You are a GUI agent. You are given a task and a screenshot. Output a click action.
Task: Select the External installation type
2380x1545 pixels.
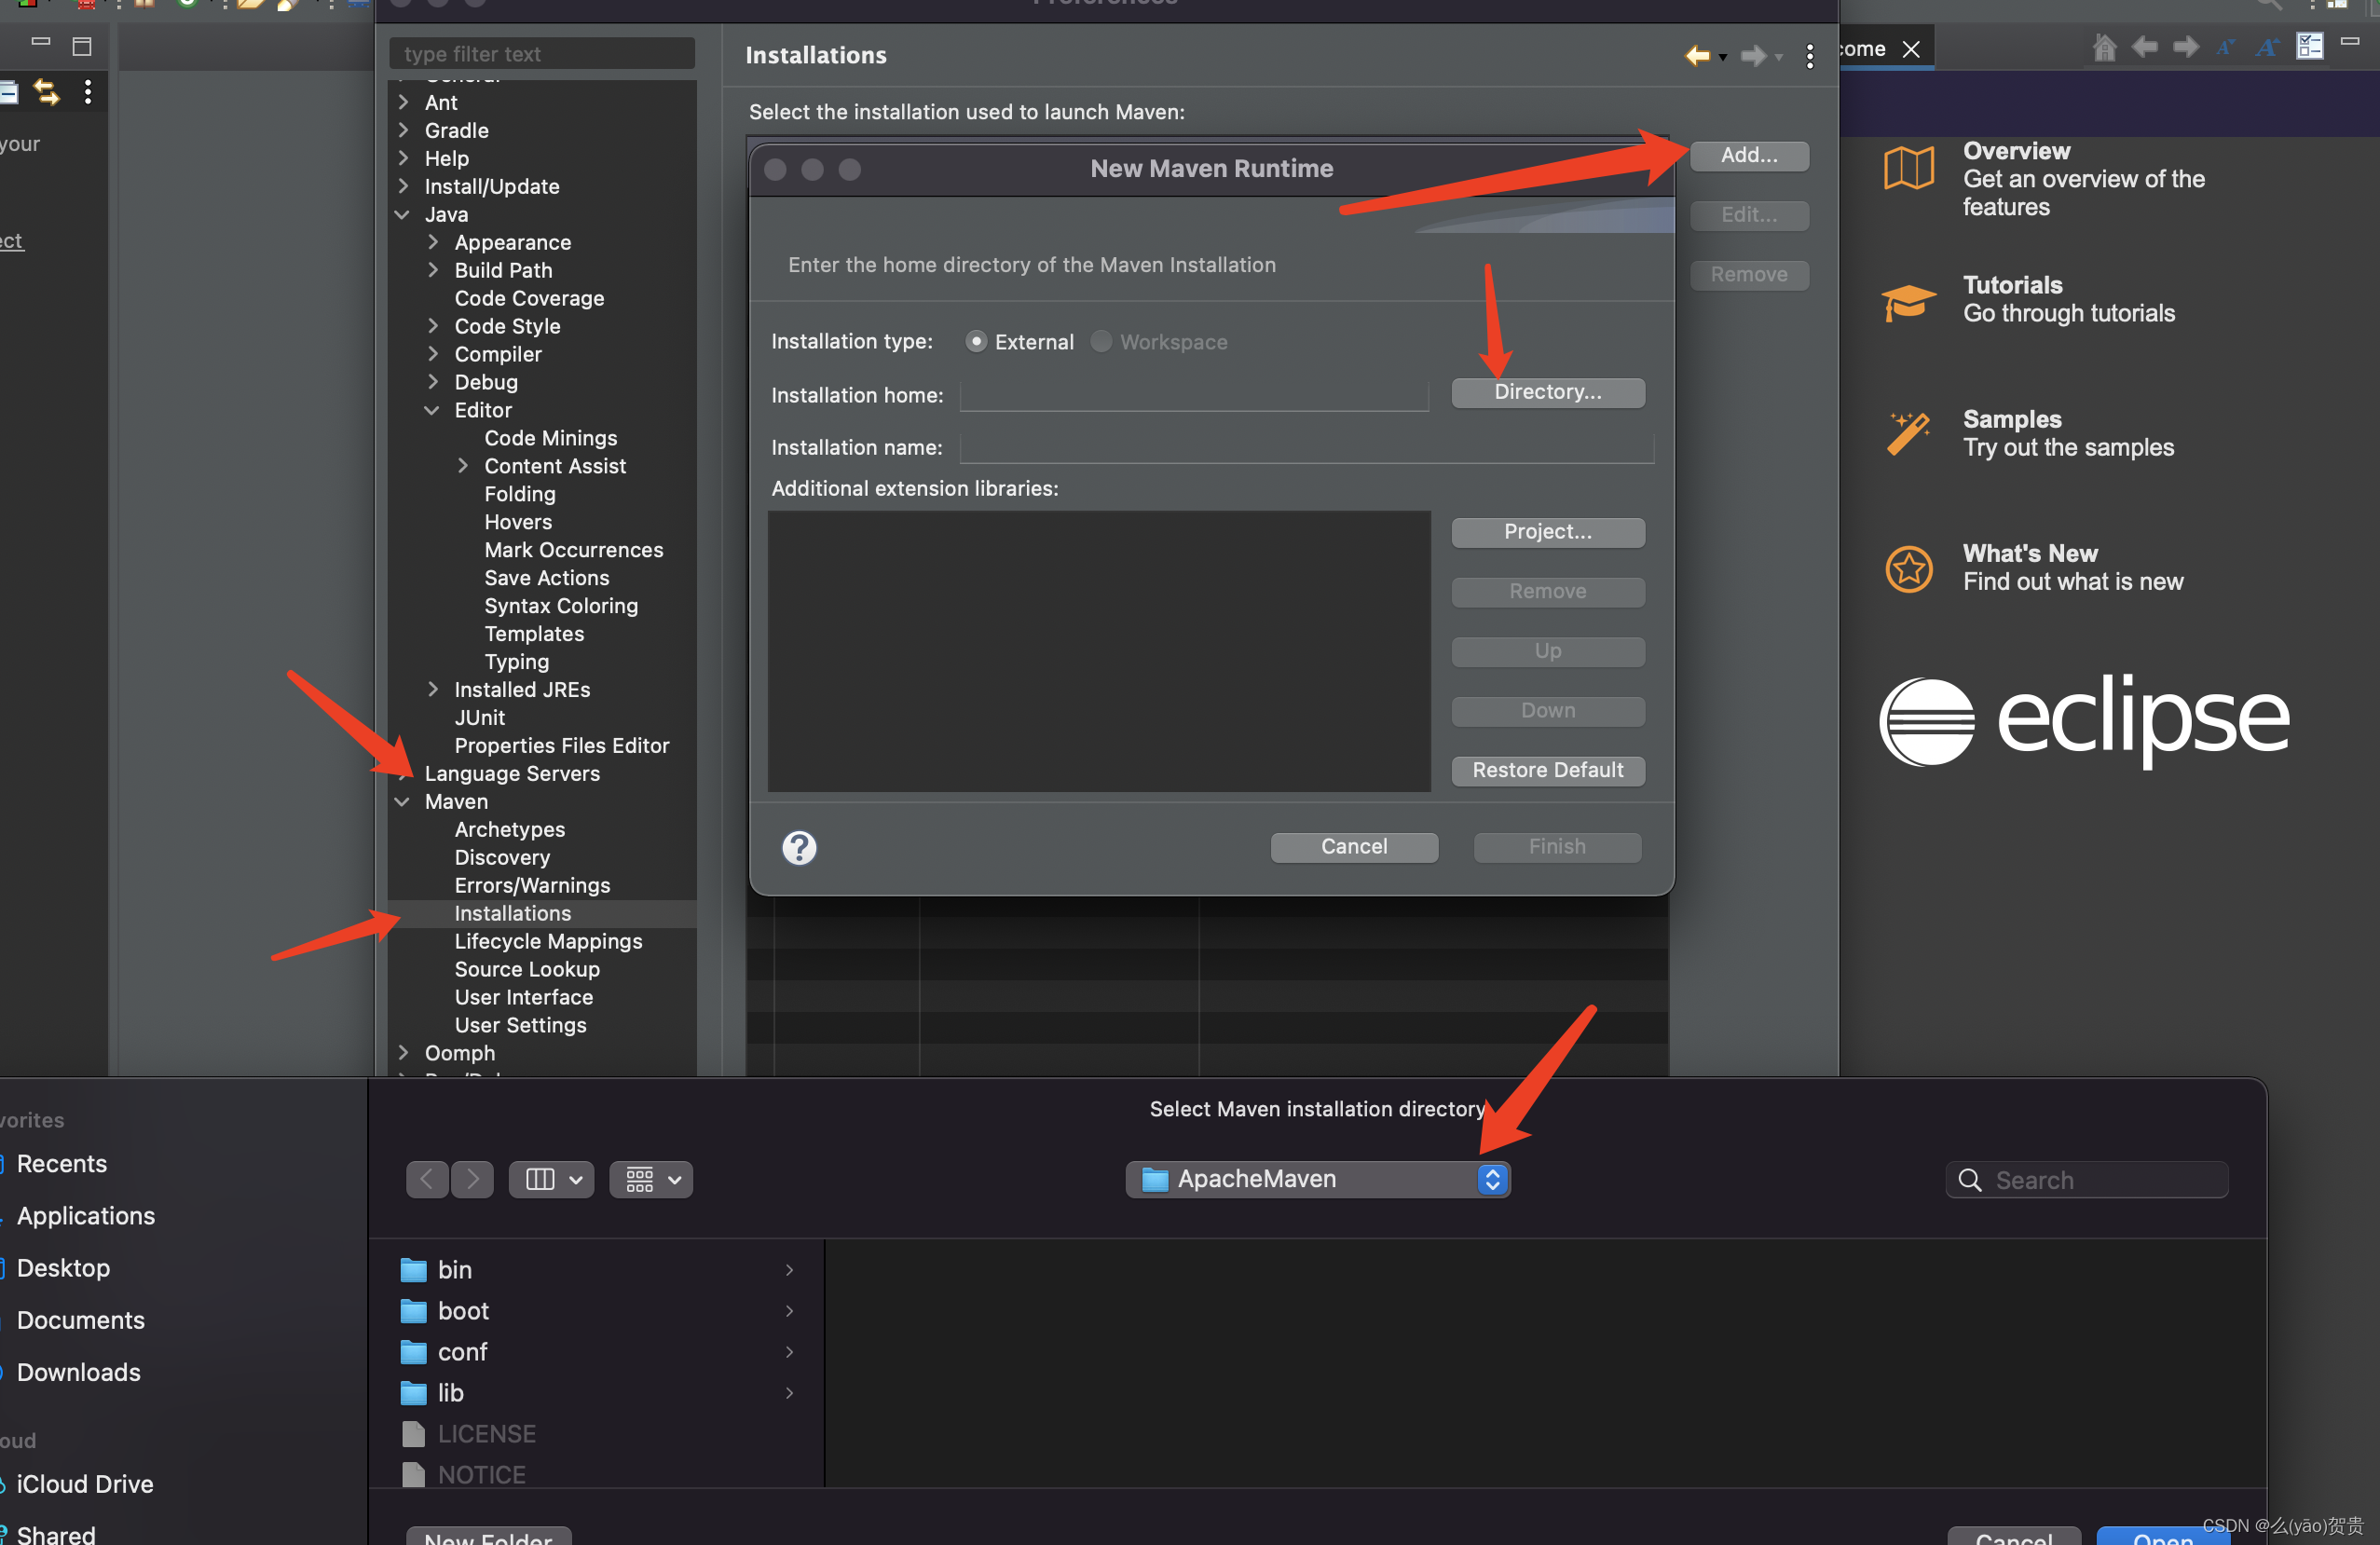click(976, 342)
